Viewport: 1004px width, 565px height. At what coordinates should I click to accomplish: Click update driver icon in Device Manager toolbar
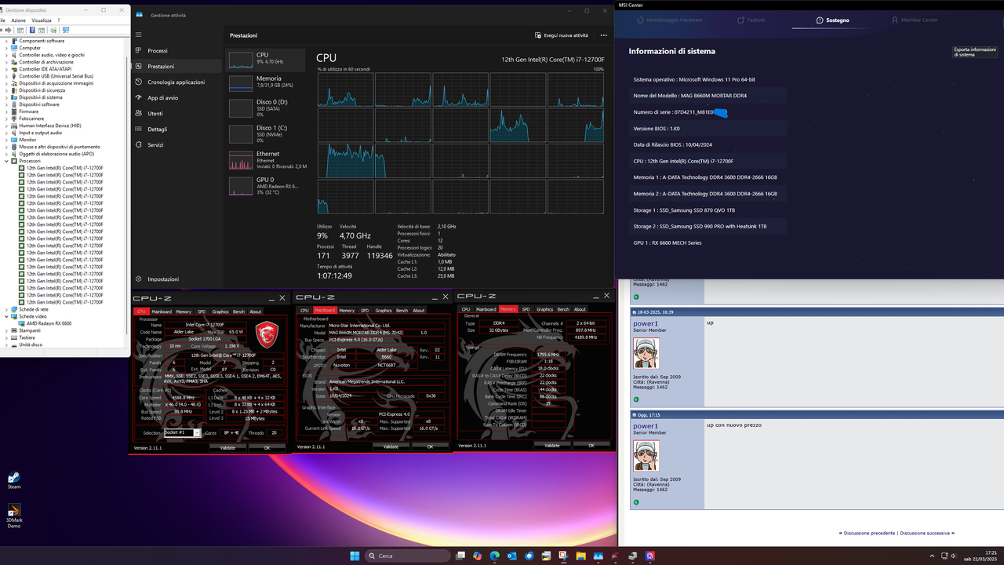54,30
